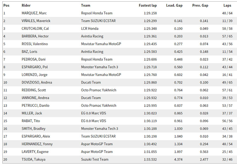
Task: Select LORENZO, Jorge row name
Action: [x=34, y=75]
